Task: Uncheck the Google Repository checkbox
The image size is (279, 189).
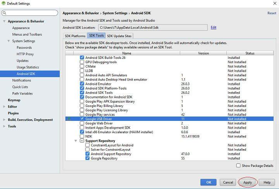Action: (87, 158)
